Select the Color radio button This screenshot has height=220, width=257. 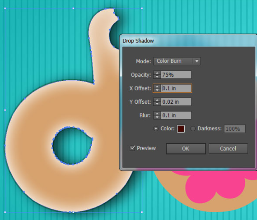pos(156,129)
